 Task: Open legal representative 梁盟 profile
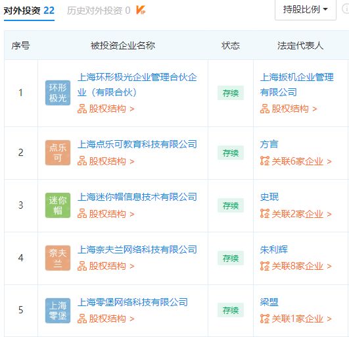(269, 302)
